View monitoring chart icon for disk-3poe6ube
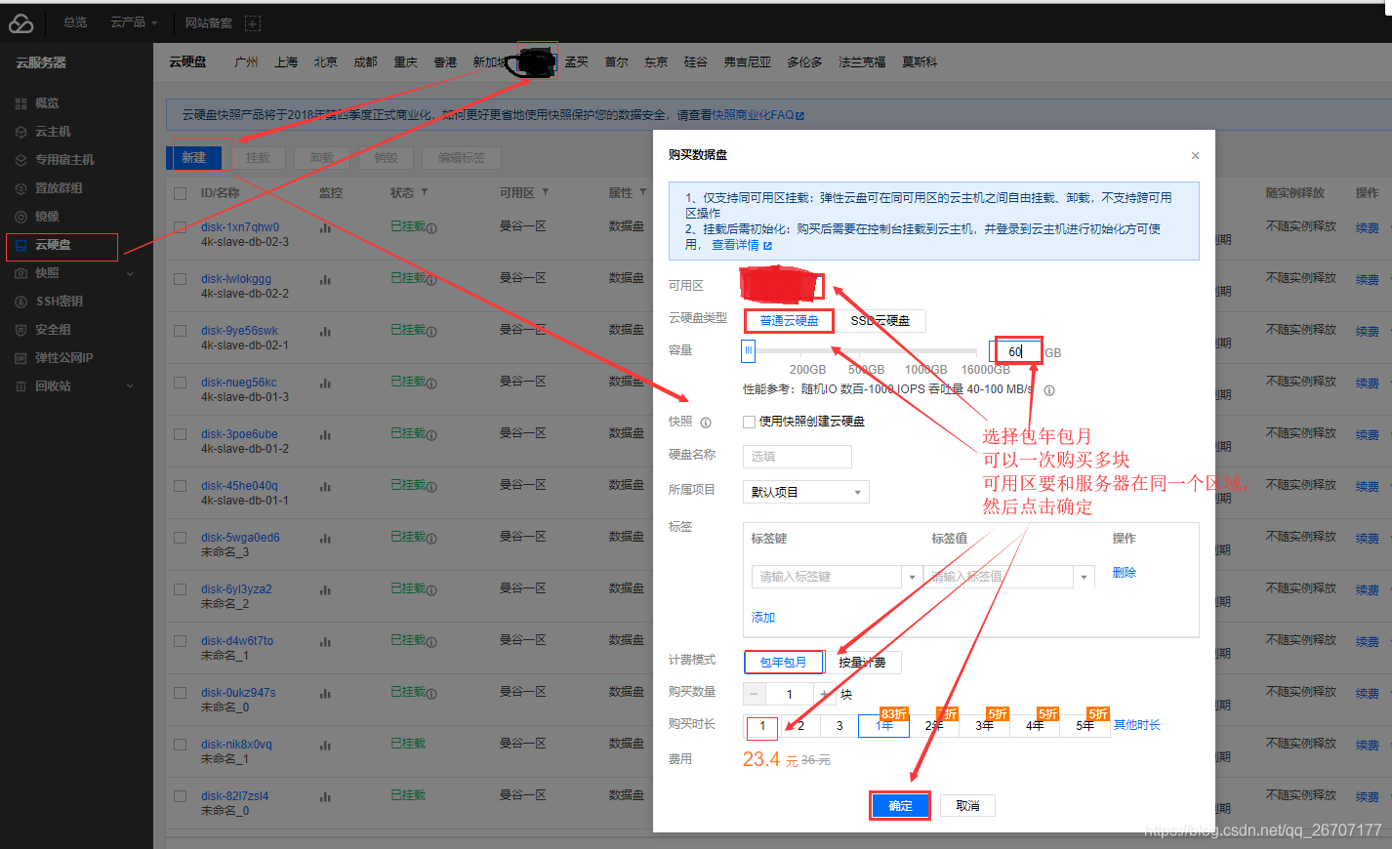Image resolution: width=1392 pixels, height=849 pixels. tap(325, 434)
